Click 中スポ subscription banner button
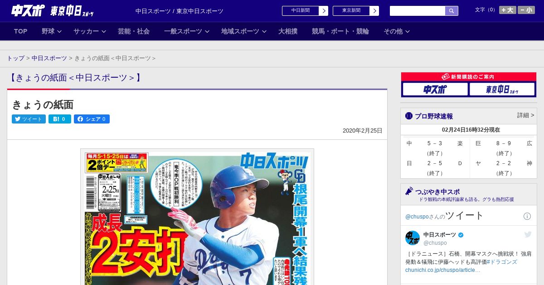This screenshot has height=285, width=544. [x=435, y=90]
